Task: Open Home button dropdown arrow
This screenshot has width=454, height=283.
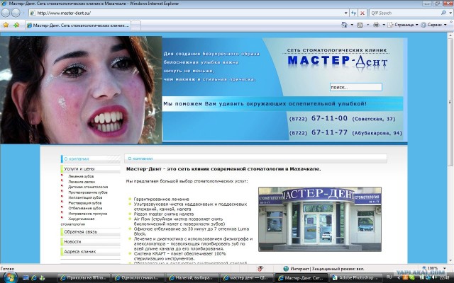Action: [352, 25]
